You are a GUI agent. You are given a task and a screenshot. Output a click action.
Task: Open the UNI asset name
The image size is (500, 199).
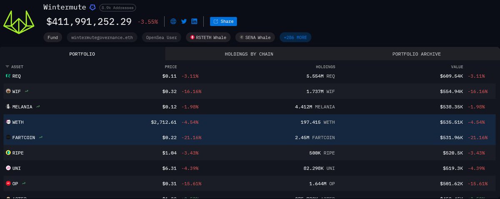17,168
